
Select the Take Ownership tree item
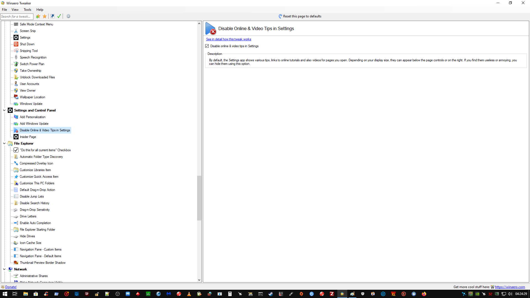pos(30,71)
